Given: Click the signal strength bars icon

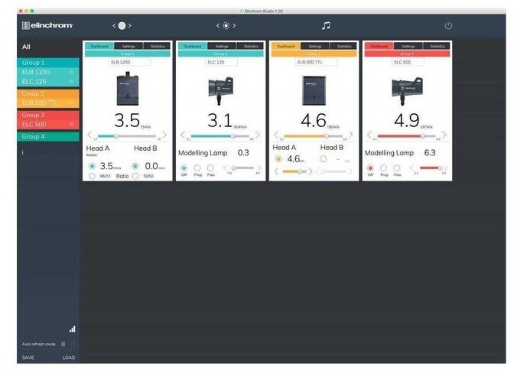Looking at the screenshot, I should 73,329.
